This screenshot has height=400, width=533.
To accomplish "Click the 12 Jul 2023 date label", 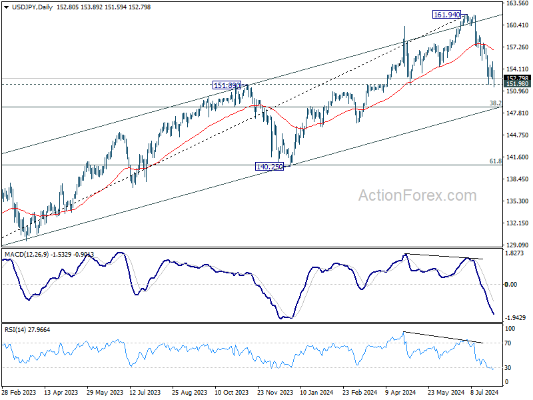I will pyautogui.click(x=145, y=392).
